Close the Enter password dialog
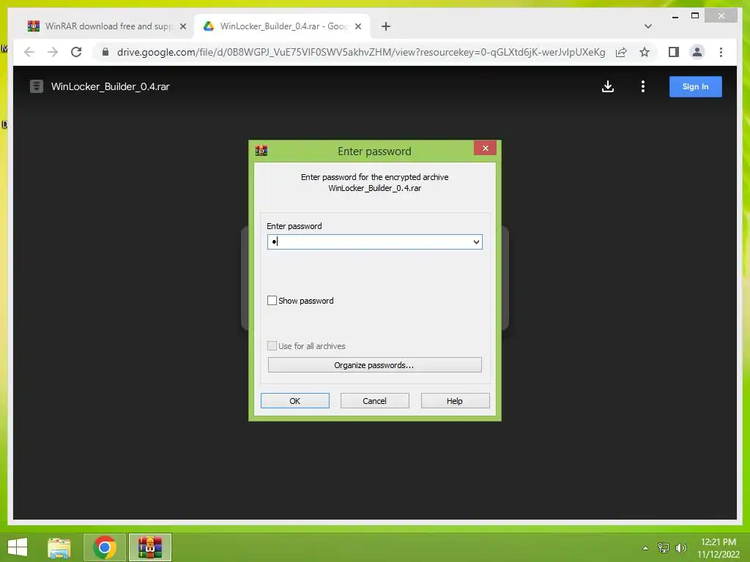Screen dimensions: 750x562 [x=485, y=148]
